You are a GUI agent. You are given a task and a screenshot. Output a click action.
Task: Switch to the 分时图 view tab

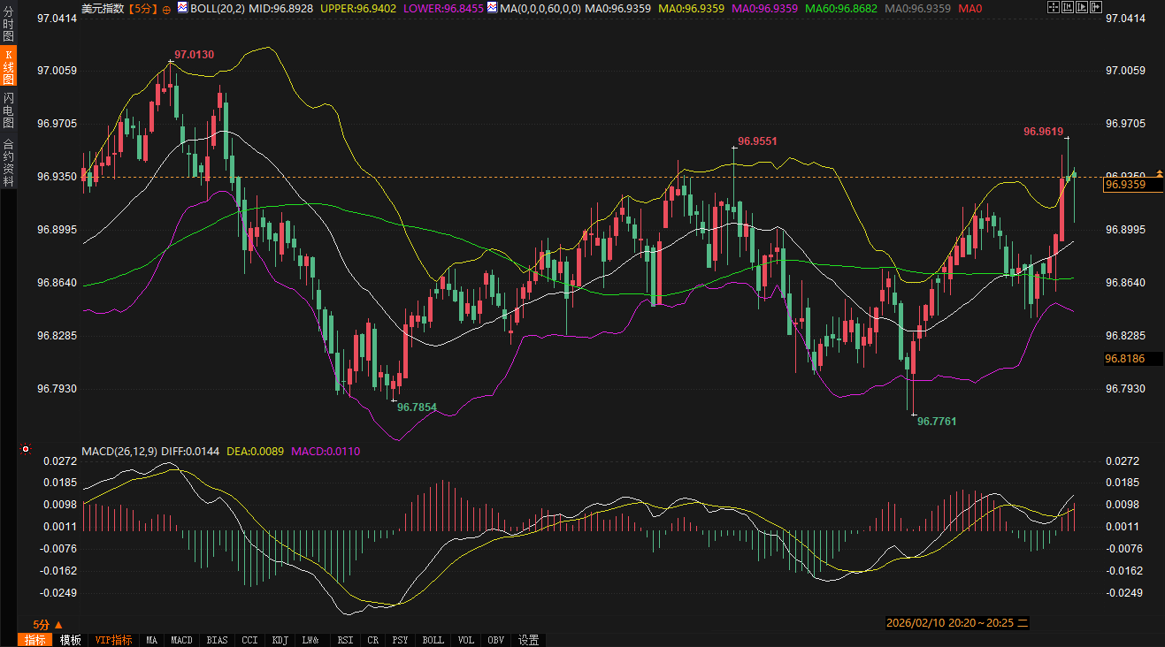[8, 27]
